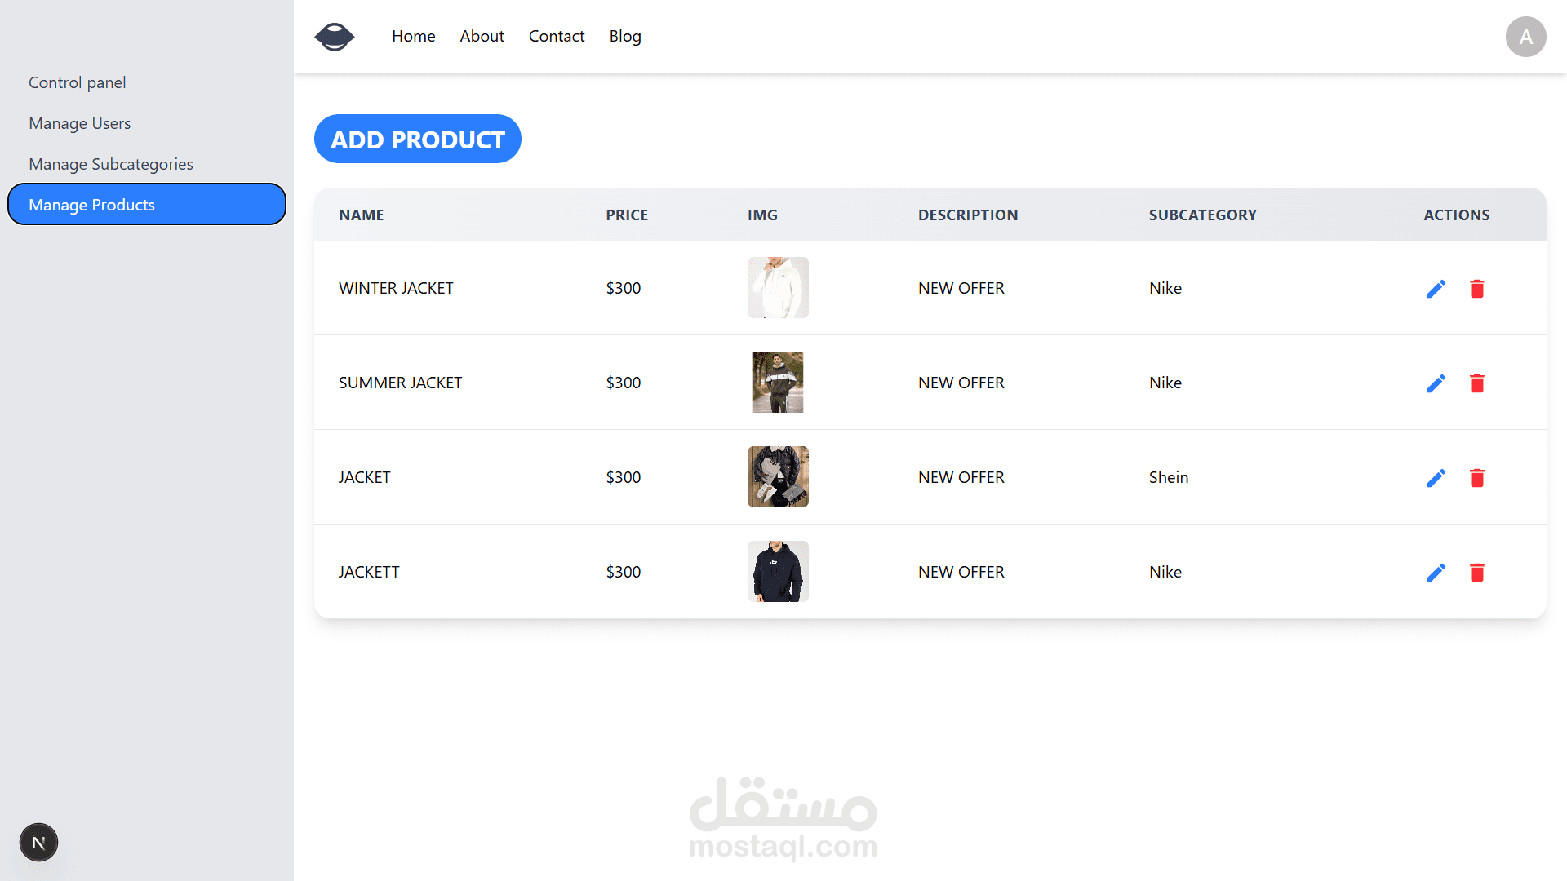Open Manage Subcategories section
Screen dimensions: 1567x881
coord(111,164)
